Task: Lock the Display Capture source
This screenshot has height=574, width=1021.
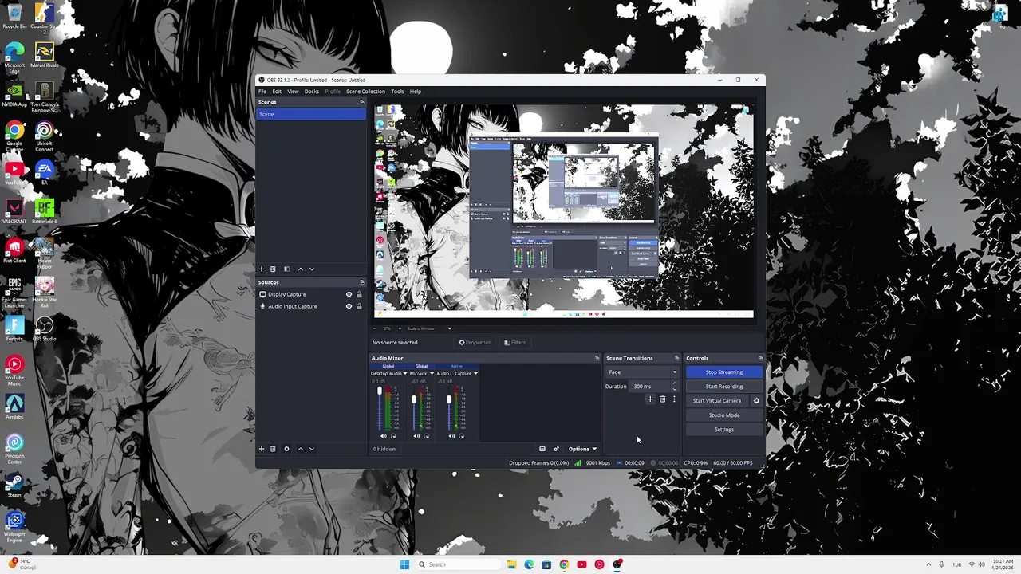Action: tap(359, 294)
